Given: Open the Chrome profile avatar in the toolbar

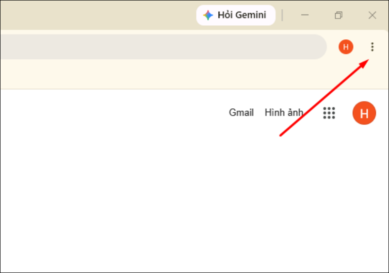Looking at the screenshot, I should (x=346, y=47).
